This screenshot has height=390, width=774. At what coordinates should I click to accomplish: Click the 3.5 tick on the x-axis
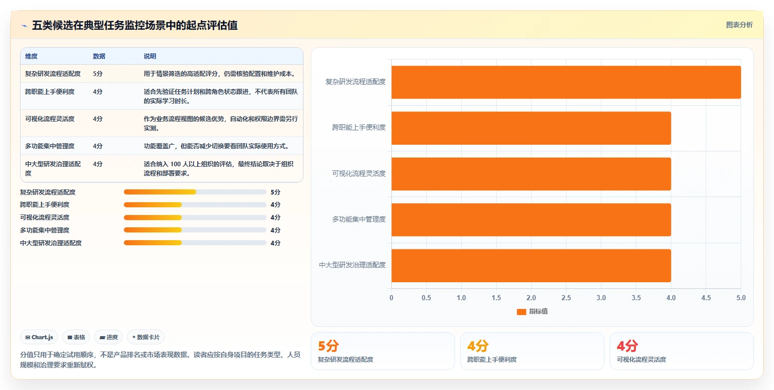pyautogui.click(x=636, y=298)
